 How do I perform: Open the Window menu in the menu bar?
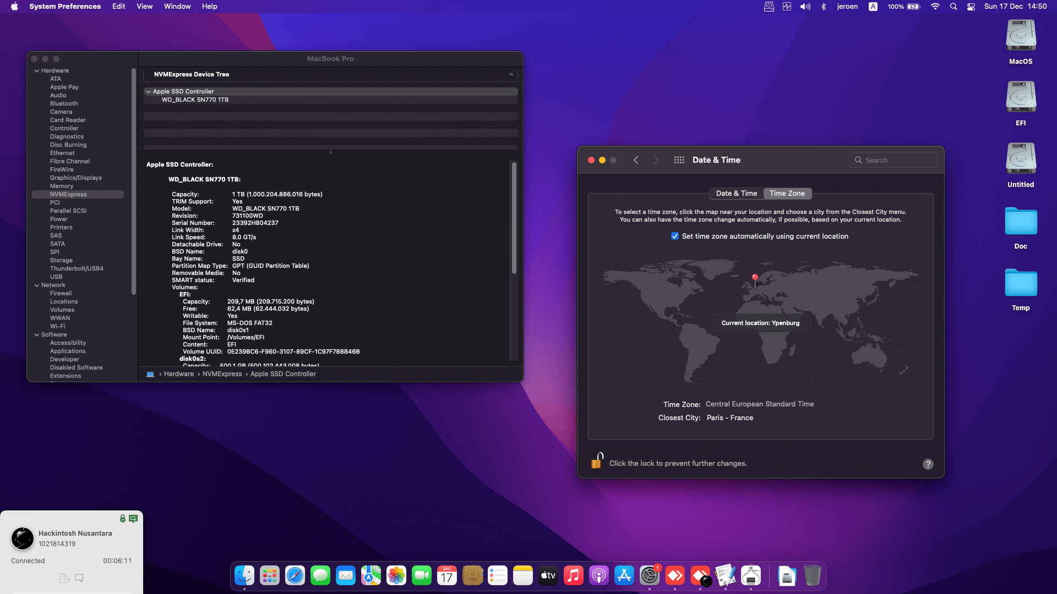[x=177, y=7]
